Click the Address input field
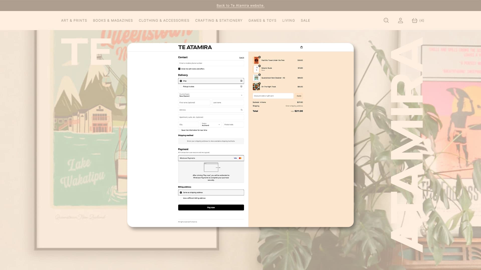The height and width of the screenshot is (270, 481). [x=211, y=110]
